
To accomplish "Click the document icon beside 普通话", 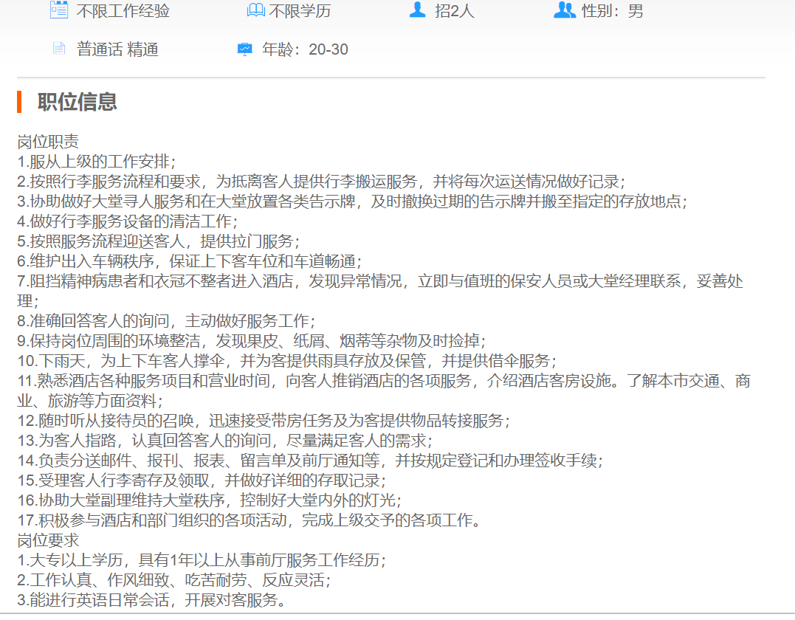I will (x=59, y=49).
